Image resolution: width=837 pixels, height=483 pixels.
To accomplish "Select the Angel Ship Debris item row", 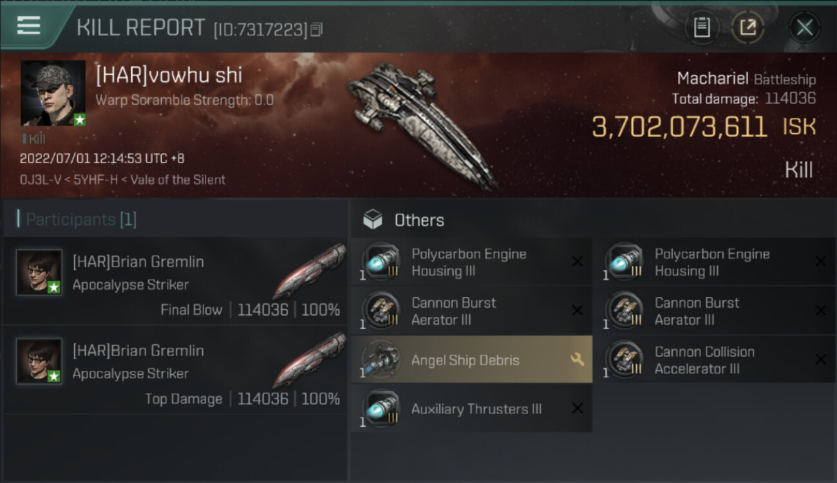I will pyautogui.click(x=465, y=360).
